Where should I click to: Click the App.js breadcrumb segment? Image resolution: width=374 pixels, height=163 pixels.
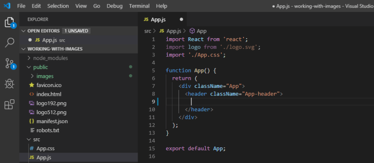coord(174,31)
